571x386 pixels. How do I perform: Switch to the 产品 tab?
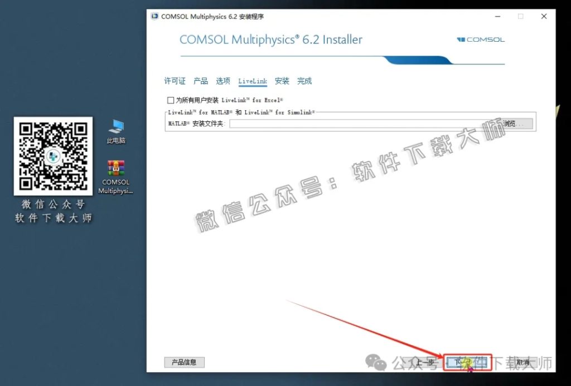[200, 81]
